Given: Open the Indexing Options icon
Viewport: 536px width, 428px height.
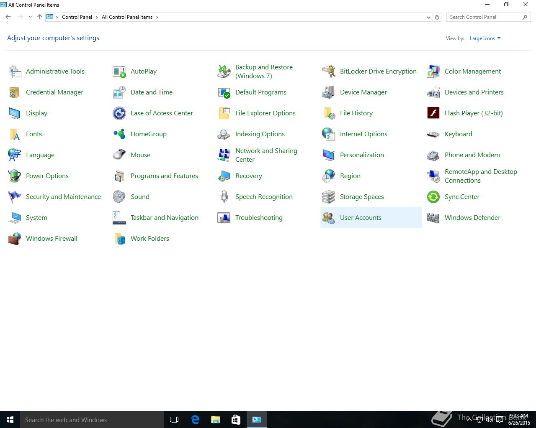Looking at the screenshot, I should (x=224, y=134).
